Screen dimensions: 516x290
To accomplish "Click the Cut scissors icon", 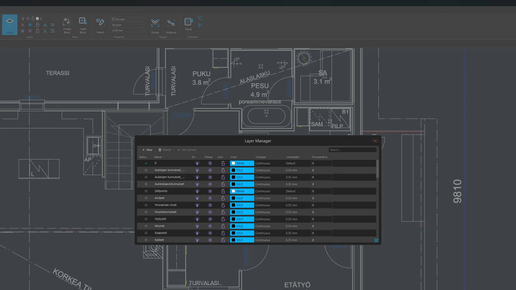I will 200,25.
